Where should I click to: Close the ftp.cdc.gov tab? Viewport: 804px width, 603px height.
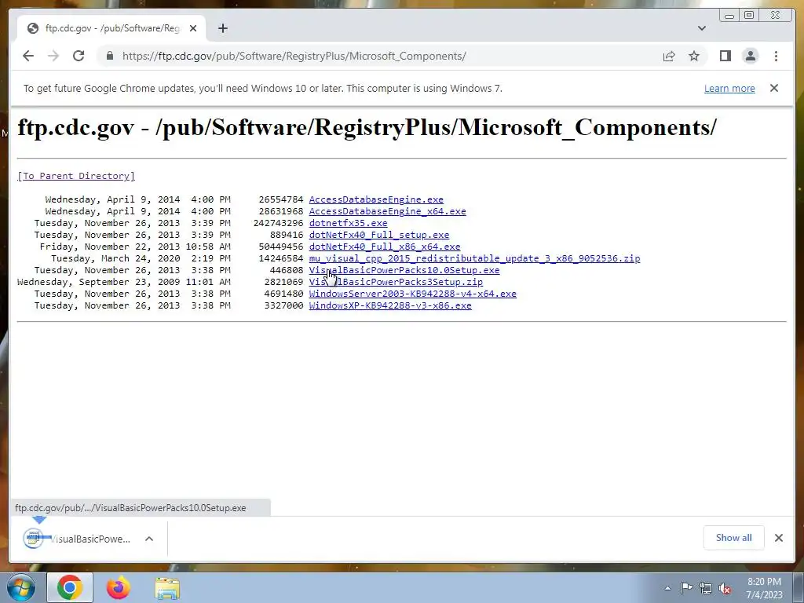click(x=193, y=28)
